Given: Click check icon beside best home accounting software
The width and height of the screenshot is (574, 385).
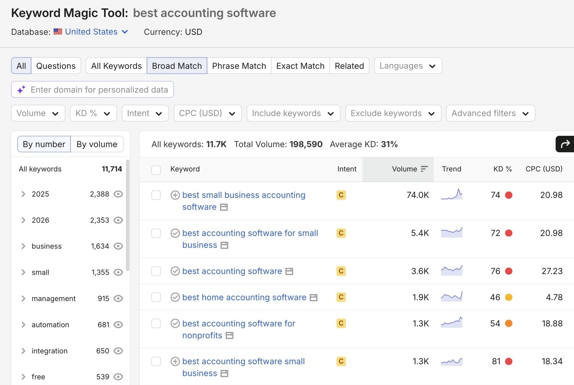Looking at the screenshot, I should pyautogui.click(x=175, y=297).
